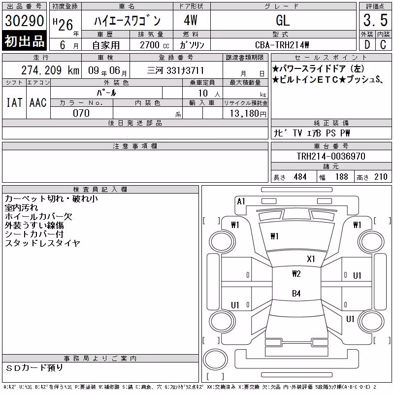The image size is (394, 394).
Task: Click the recycle deposit 13,180円 cell
Action: [x=245, y=113]
